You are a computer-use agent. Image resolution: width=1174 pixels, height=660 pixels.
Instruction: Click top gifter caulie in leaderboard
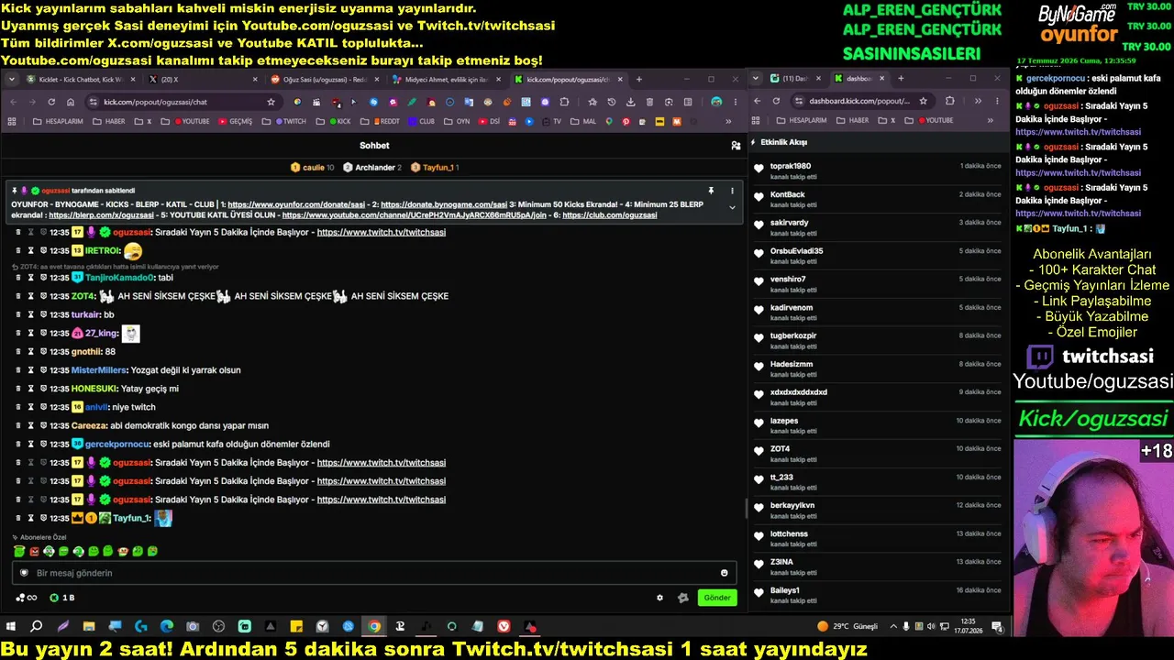click(x=313, y=168)
